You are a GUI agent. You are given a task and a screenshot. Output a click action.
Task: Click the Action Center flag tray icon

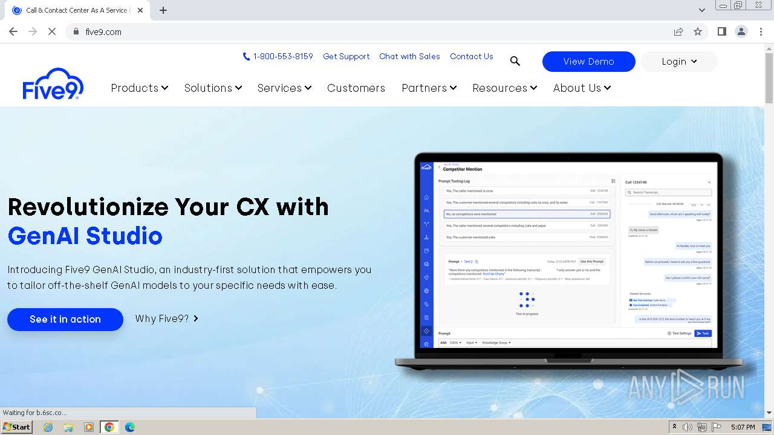point(717,427)
